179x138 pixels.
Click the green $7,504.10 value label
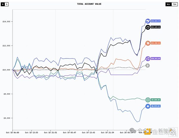coord(156,100)
